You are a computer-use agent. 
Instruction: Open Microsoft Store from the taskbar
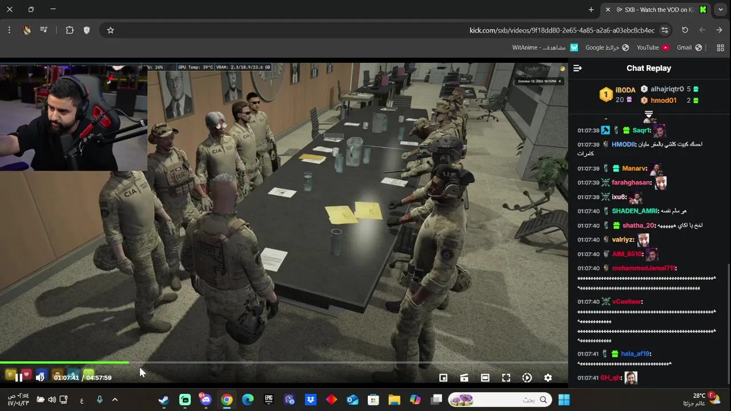[x=373, y=400]
